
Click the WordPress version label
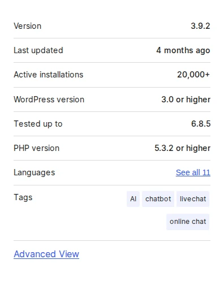(49, 100)
